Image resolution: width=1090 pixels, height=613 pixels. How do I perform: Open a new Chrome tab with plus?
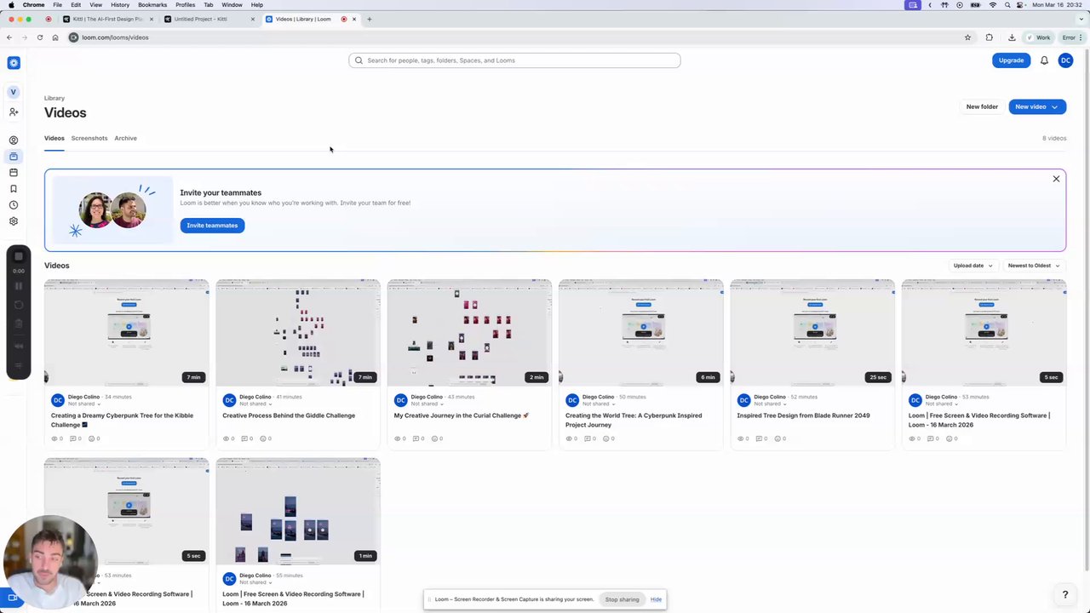click(x=369, y=19)
